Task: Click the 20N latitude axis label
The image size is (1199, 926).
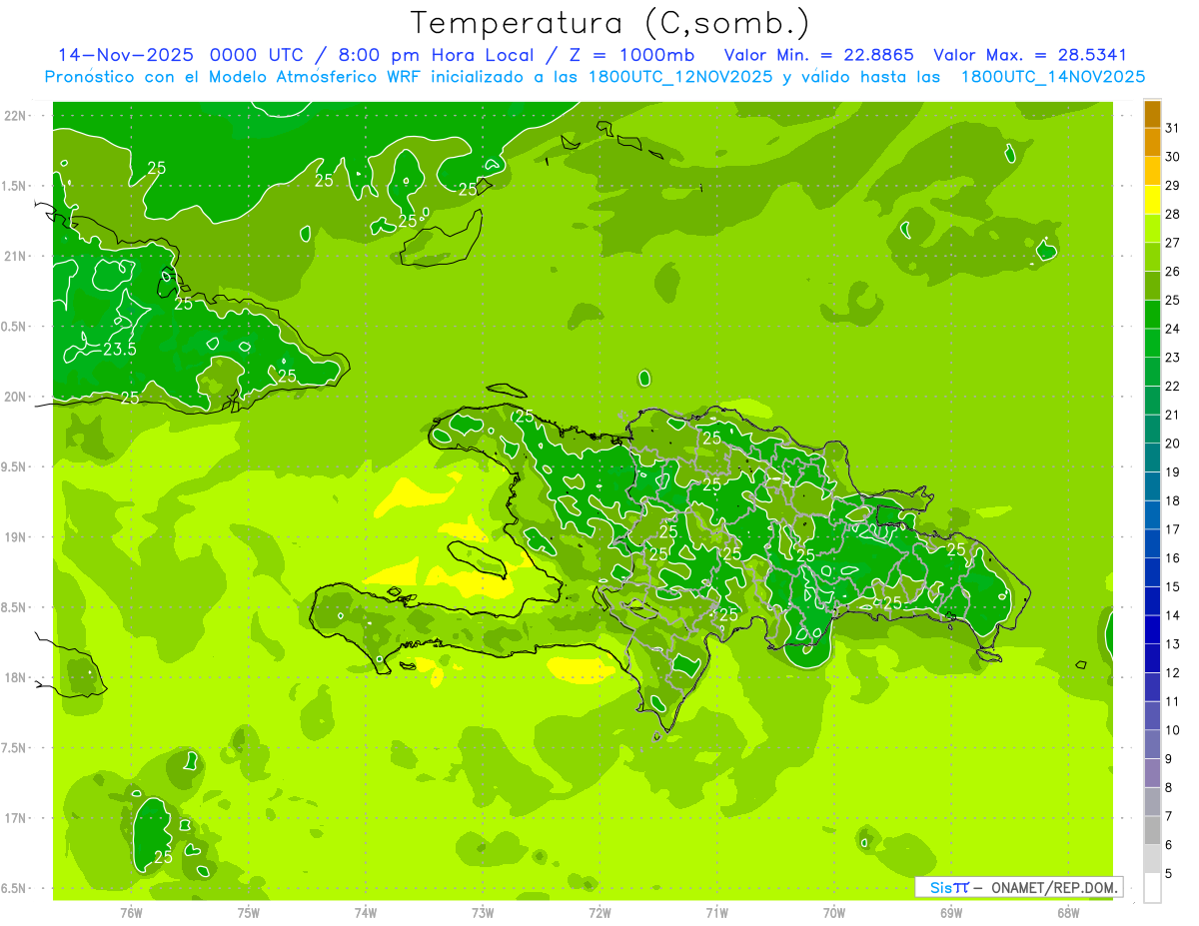Action: pos(15,397)
